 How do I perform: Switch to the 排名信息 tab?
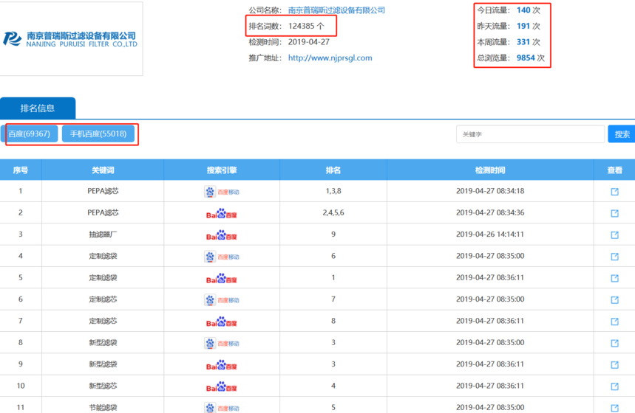(38, 108)
